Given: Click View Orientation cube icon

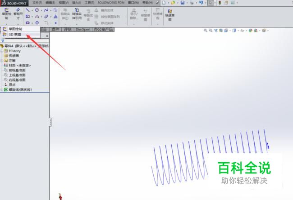Looking at the screenshot, I should 226,31.
